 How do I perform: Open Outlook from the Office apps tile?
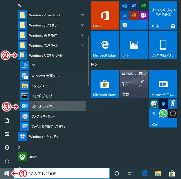pos(125,6)
